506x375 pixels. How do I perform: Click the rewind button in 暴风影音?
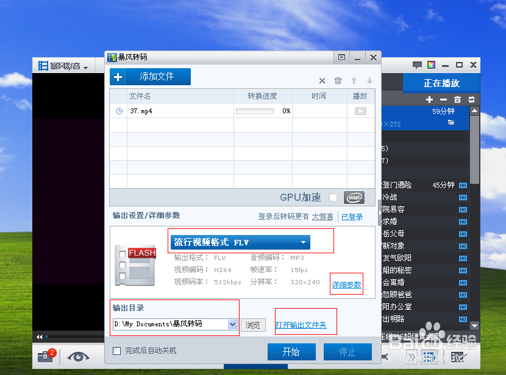click(40, 337)
